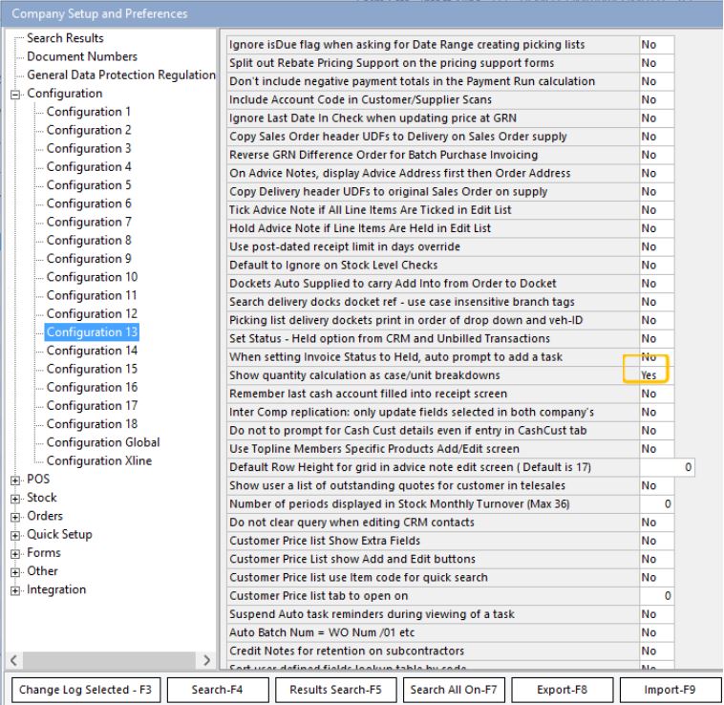Expand the Integration tree node
This screenshot has height=705, width=724.
coord(15,591)
